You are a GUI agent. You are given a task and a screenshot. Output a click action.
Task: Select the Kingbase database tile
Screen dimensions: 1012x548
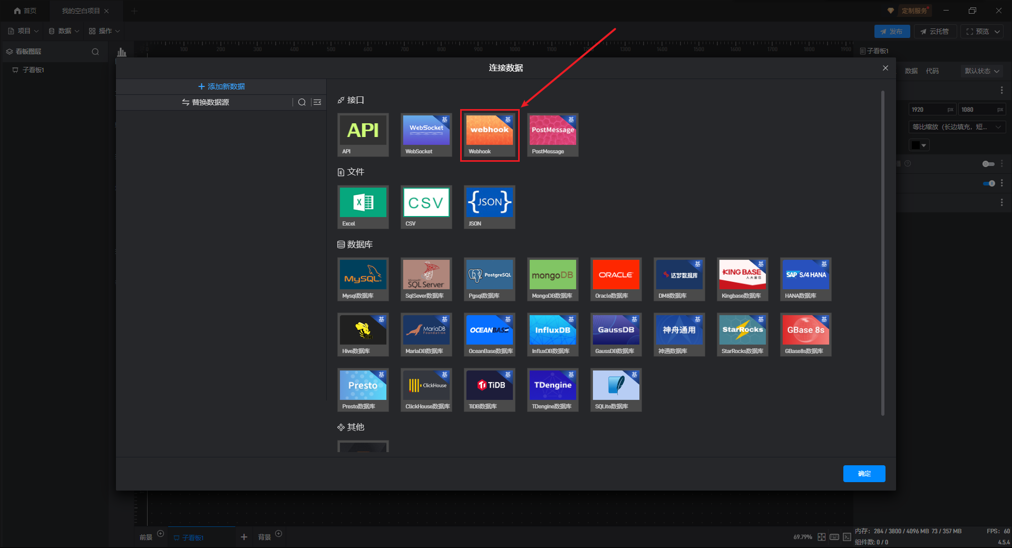(743, 279)
